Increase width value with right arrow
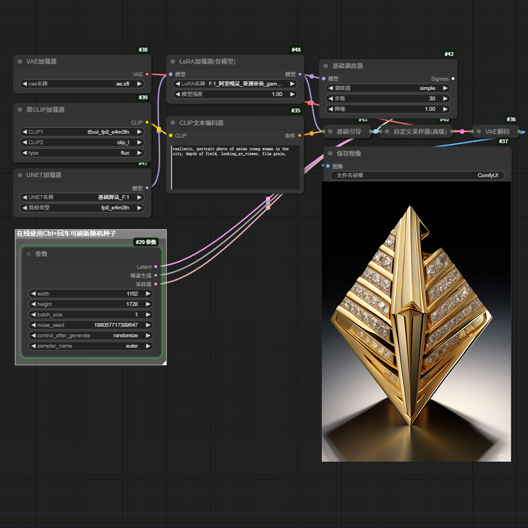The image size is (528, 528). click(148, 294)
